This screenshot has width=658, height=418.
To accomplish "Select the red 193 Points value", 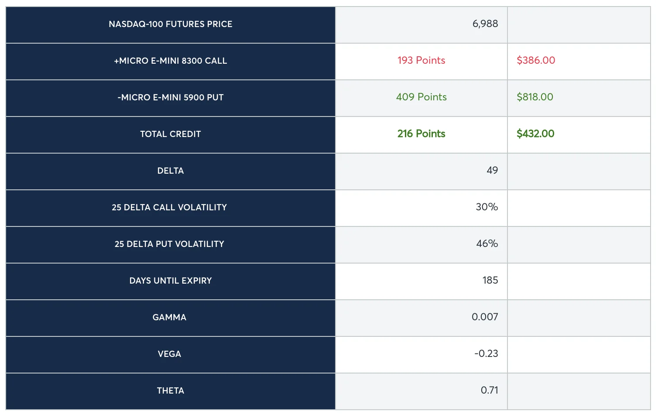I will click(x=421, y=61).
